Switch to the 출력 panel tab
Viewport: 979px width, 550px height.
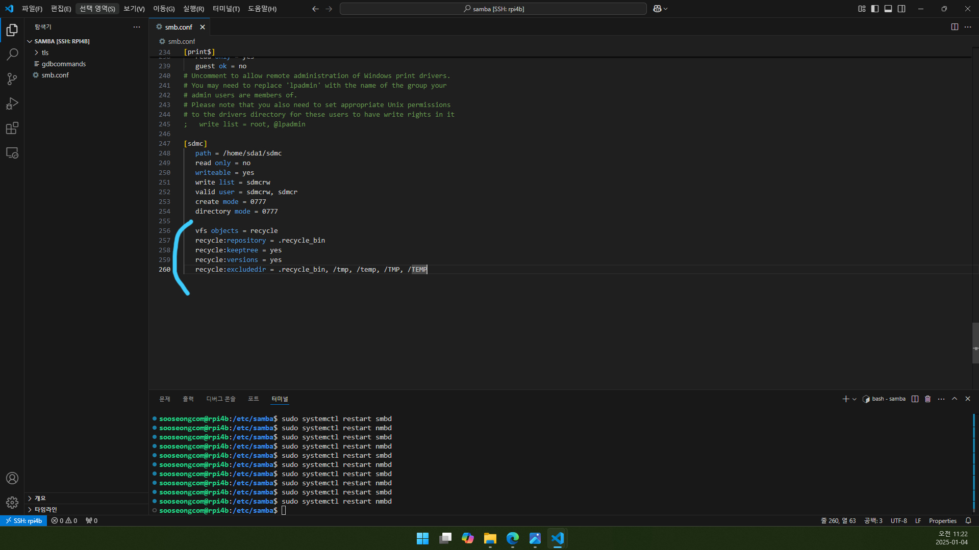pos(188,399)
